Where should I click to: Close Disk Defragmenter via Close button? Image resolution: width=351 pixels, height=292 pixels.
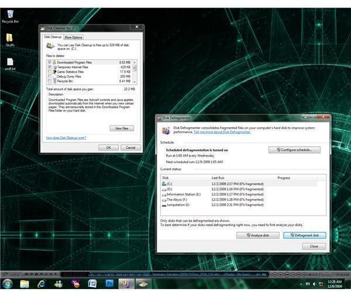[314, 246]
